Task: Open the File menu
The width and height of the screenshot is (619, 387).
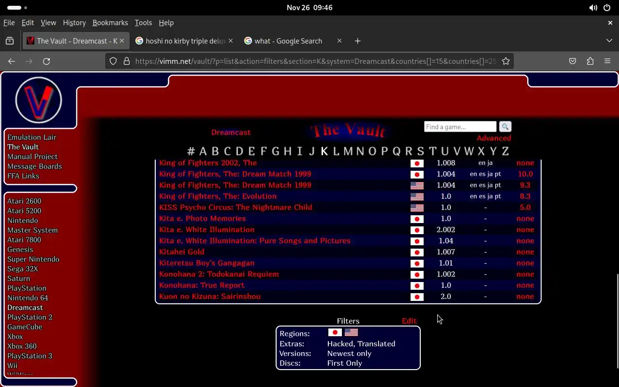Action: pyautogui.click(x=9, y=23)
